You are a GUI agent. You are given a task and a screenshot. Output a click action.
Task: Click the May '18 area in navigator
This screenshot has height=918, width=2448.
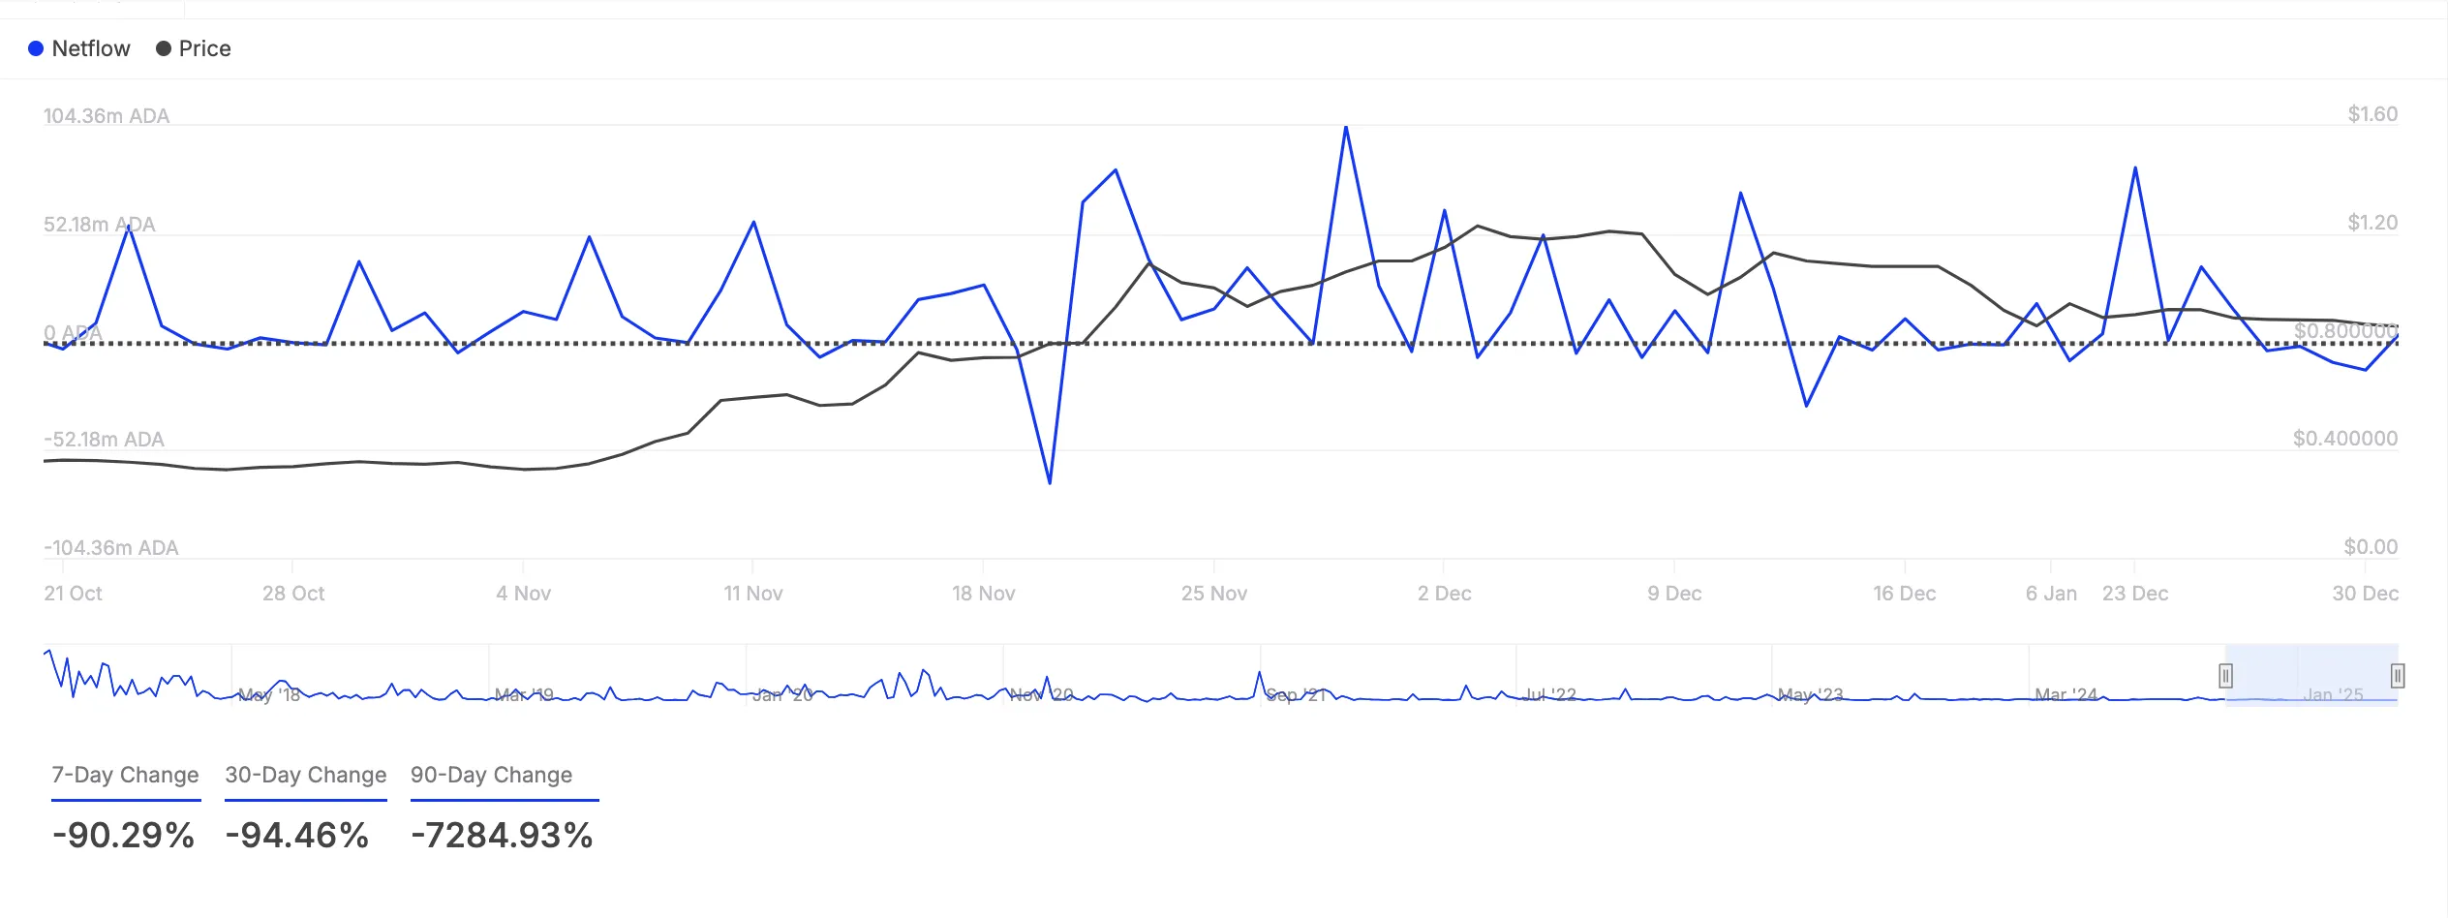[269, 694]
